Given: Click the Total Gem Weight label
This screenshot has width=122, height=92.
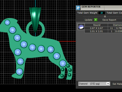Looking at the screenshot, I should (x=87, y=13).
